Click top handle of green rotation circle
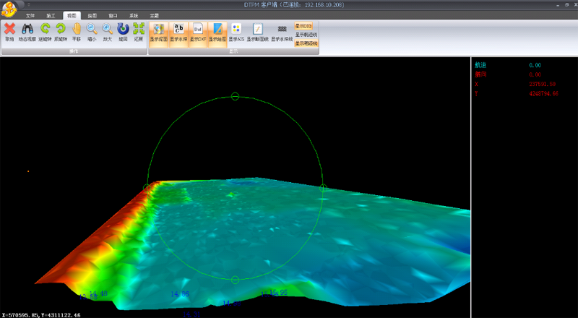This screenshot has height=318, width=578. [x=235, y=96]
